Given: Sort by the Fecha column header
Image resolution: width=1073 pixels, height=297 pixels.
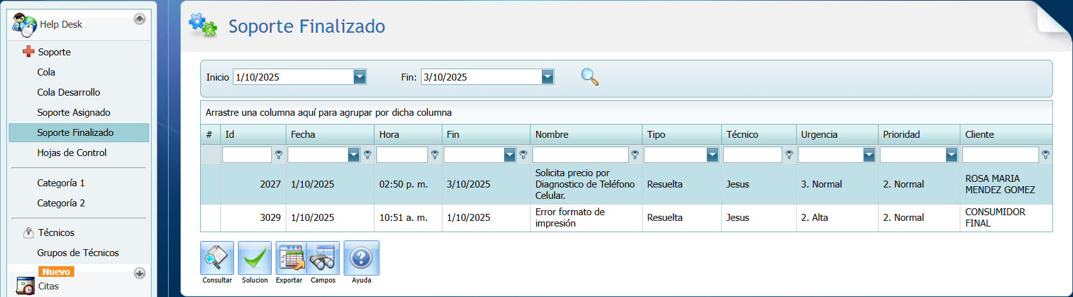Looking at the screenshot, I should coord(330,135).
